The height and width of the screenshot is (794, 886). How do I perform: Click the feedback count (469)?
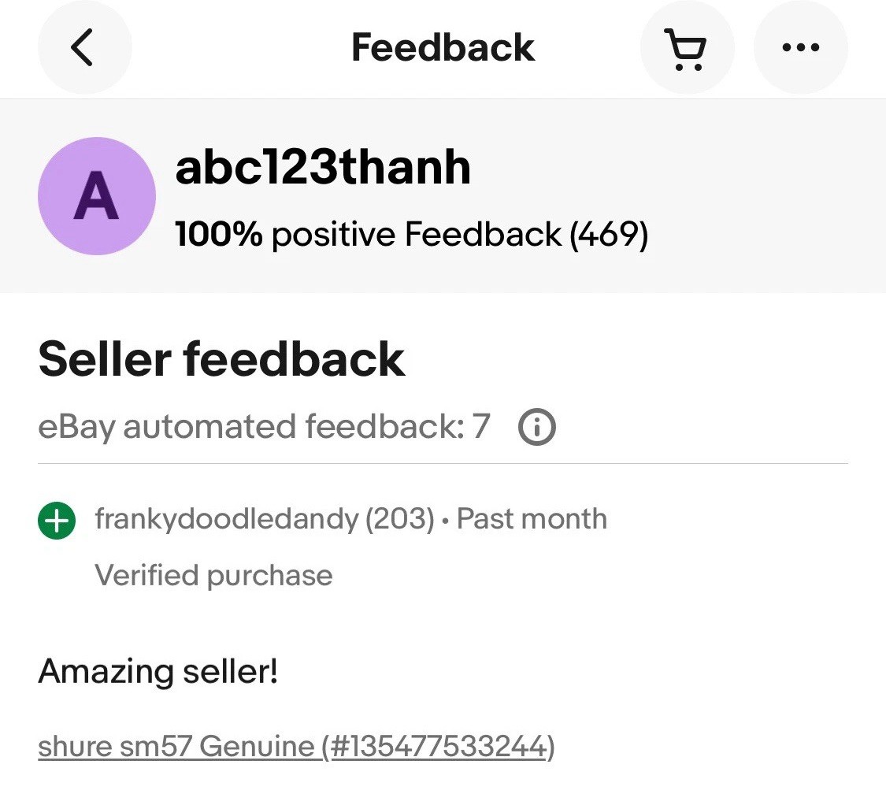click(x=609, y=235)
